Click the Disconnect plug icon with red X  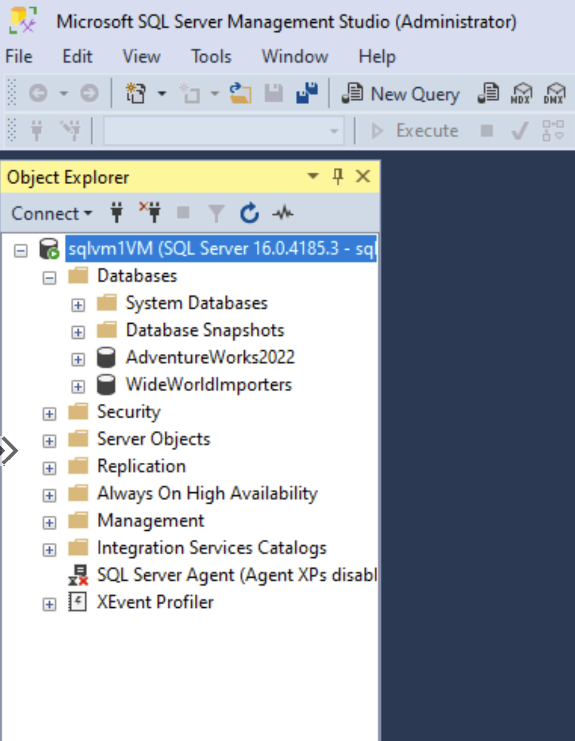(x=150, y=212)
